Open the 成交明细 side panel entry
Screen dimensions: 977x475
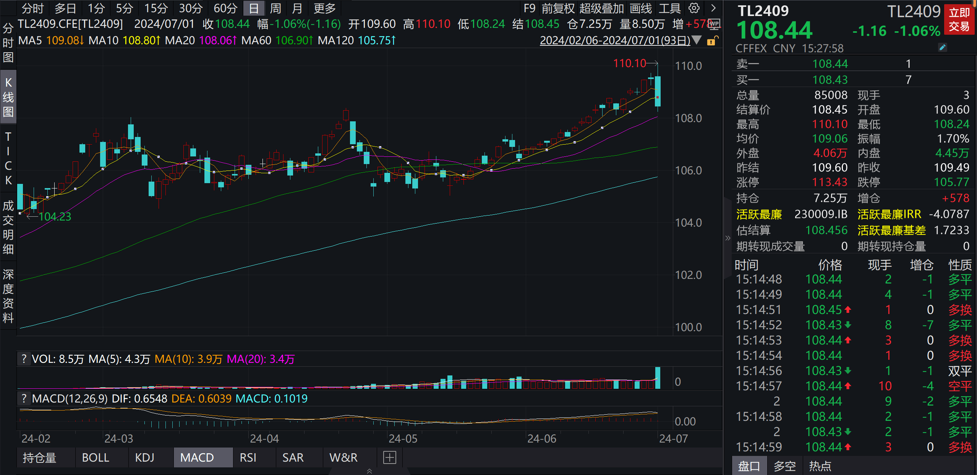[x=8, y=227]
